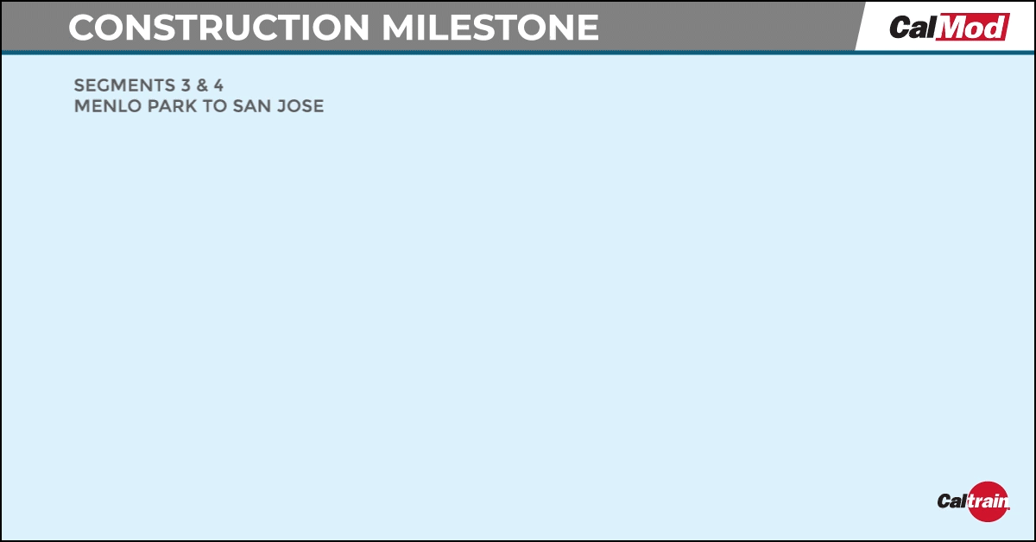Click the CalMod logo in the header
This screenshot has width=1036, height=542.
tap(949, 28)
